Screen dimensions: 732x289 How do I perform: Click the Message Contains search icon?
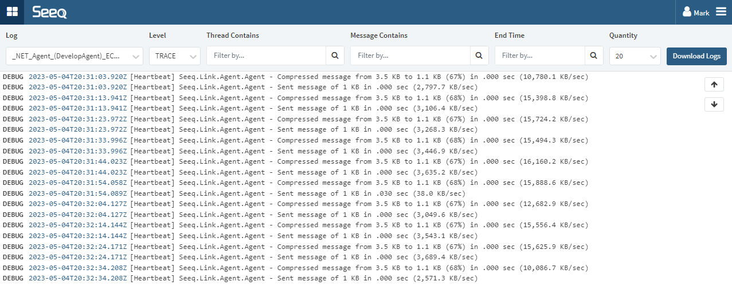pos(479,56)
